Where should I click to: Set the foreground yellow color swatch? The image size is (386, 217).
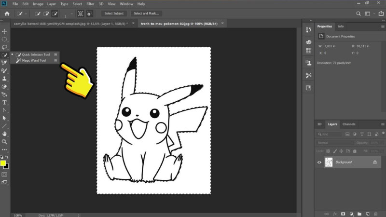[x=3, y=163]
